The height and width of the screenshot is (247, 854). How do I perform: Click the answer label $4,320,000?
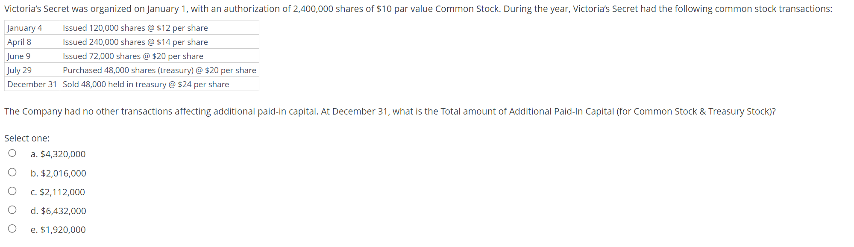[58, 154]
